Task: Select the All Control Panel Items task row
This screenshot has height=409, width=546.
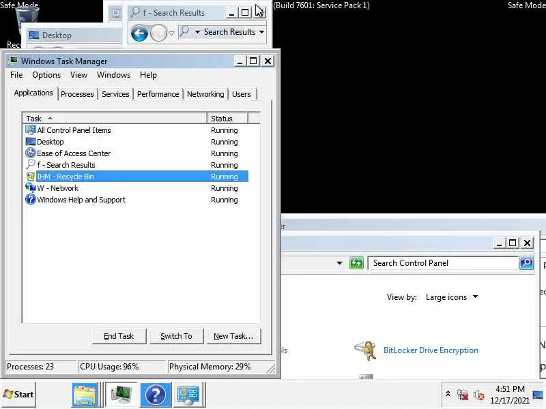Action: [136, 130]
